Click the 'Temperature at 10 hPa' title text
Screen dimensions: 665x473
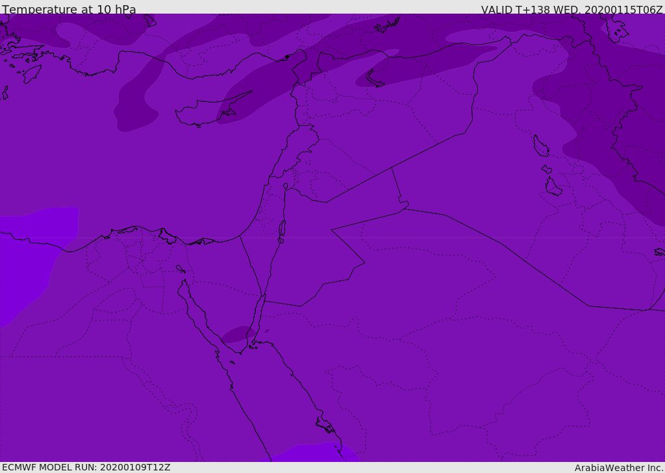pos(69,9)
